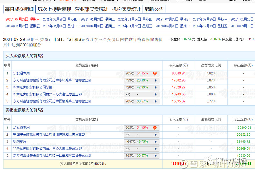Expand arrow for 台州中心大道 in sell list

coord(156,149)
